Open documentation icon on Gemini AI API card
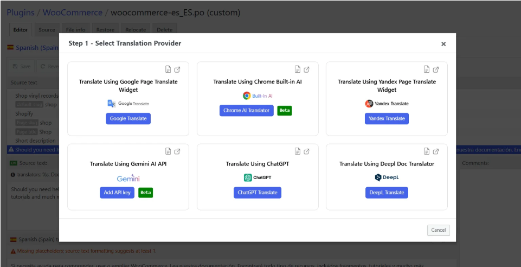This screenshot has width=521, height=267. 169,151
